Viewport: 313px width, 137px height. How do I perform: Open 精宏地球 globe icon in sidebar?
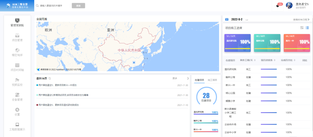17,50
